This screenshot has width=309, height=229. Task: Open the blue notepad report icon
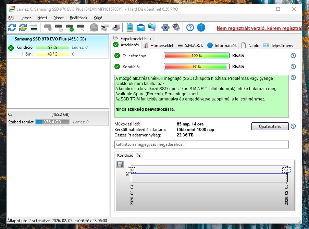(130, 27)
